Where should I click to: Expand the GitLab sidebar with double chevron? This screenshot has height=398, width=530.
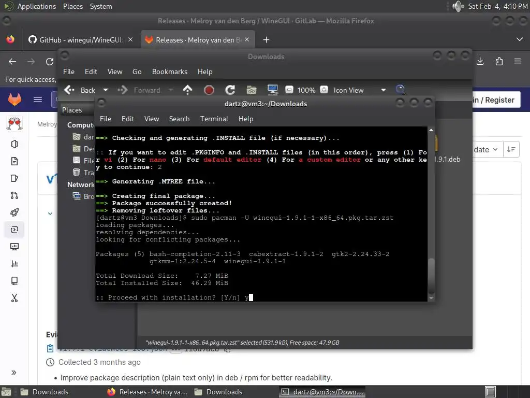[14, 373]
